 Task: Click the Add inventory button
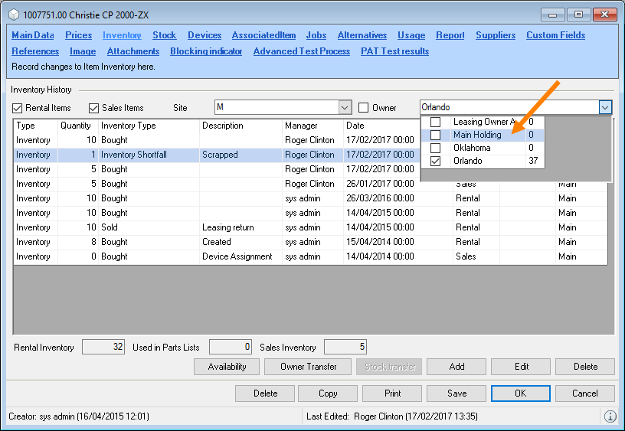[456, 367]
